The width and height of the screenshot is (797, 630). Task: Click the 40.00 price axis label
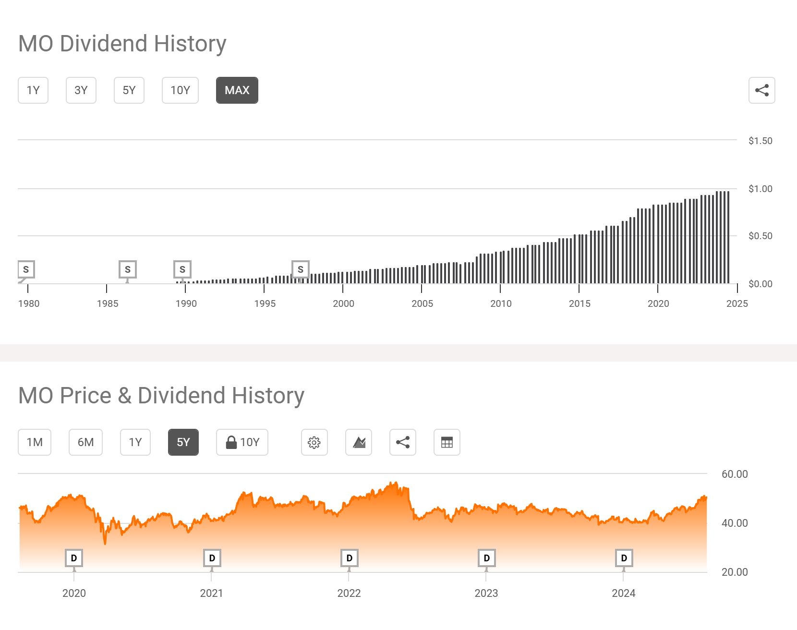pos(735,523)
